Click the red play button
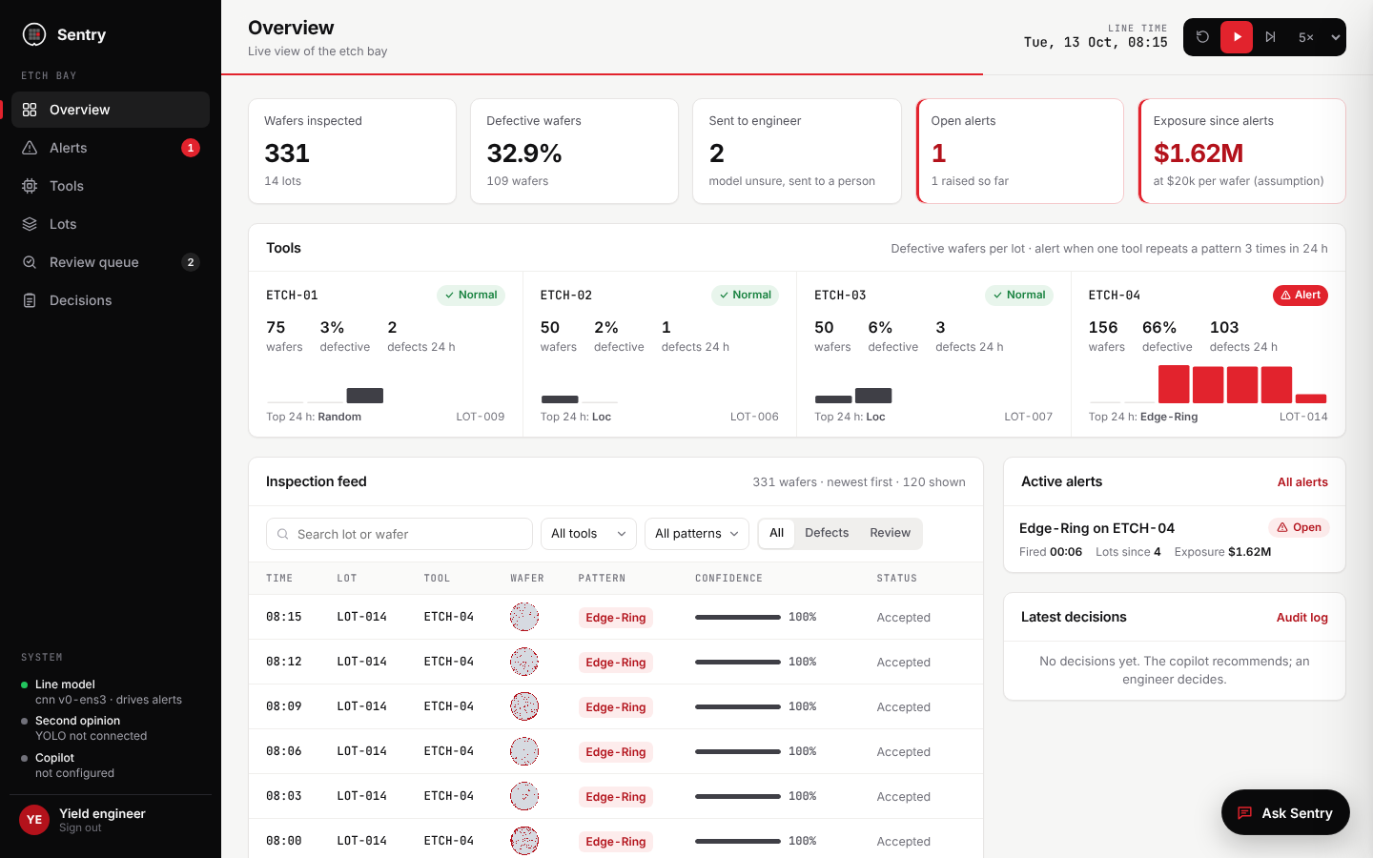This screenshot has width=1373, height=858. 1237,37
